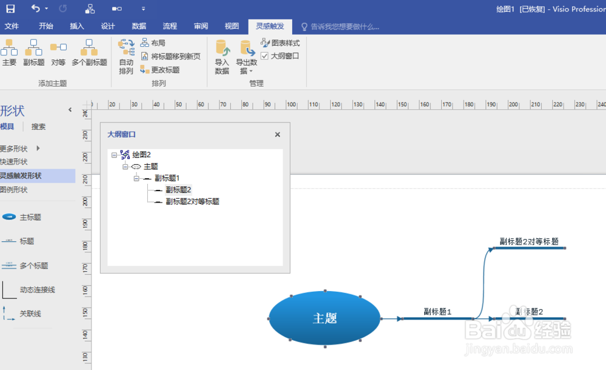Click the 告诉我您想要做什么 search box
The image size is (606, 370).
(341, 27)
